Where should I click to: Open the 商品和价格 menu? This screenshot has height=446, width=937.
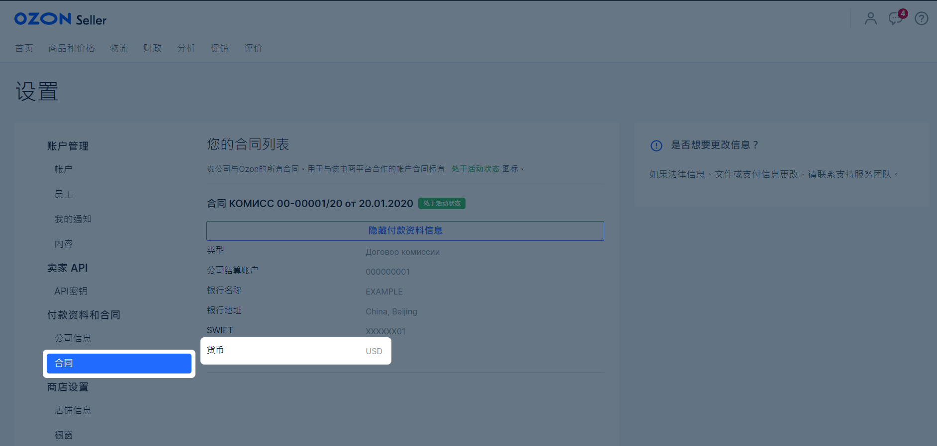[71, 48]
